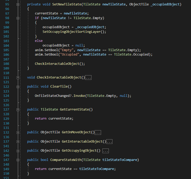Expand the CheckInteractableObject method fold marker
This screenshot has width=191, height=179.
[x=18, y=77]
